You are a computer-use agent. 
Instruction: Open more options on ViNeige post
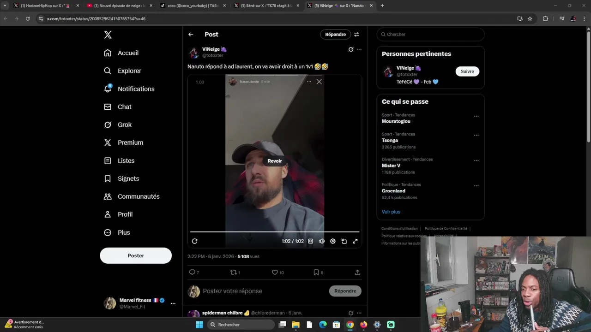pyautogui.click(x=359, y=49)
